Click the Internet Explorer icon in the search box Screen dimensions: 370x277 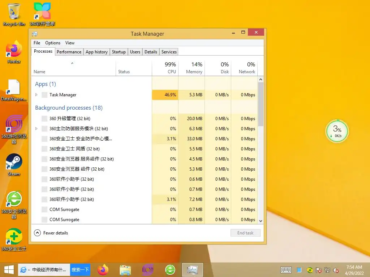23,270
